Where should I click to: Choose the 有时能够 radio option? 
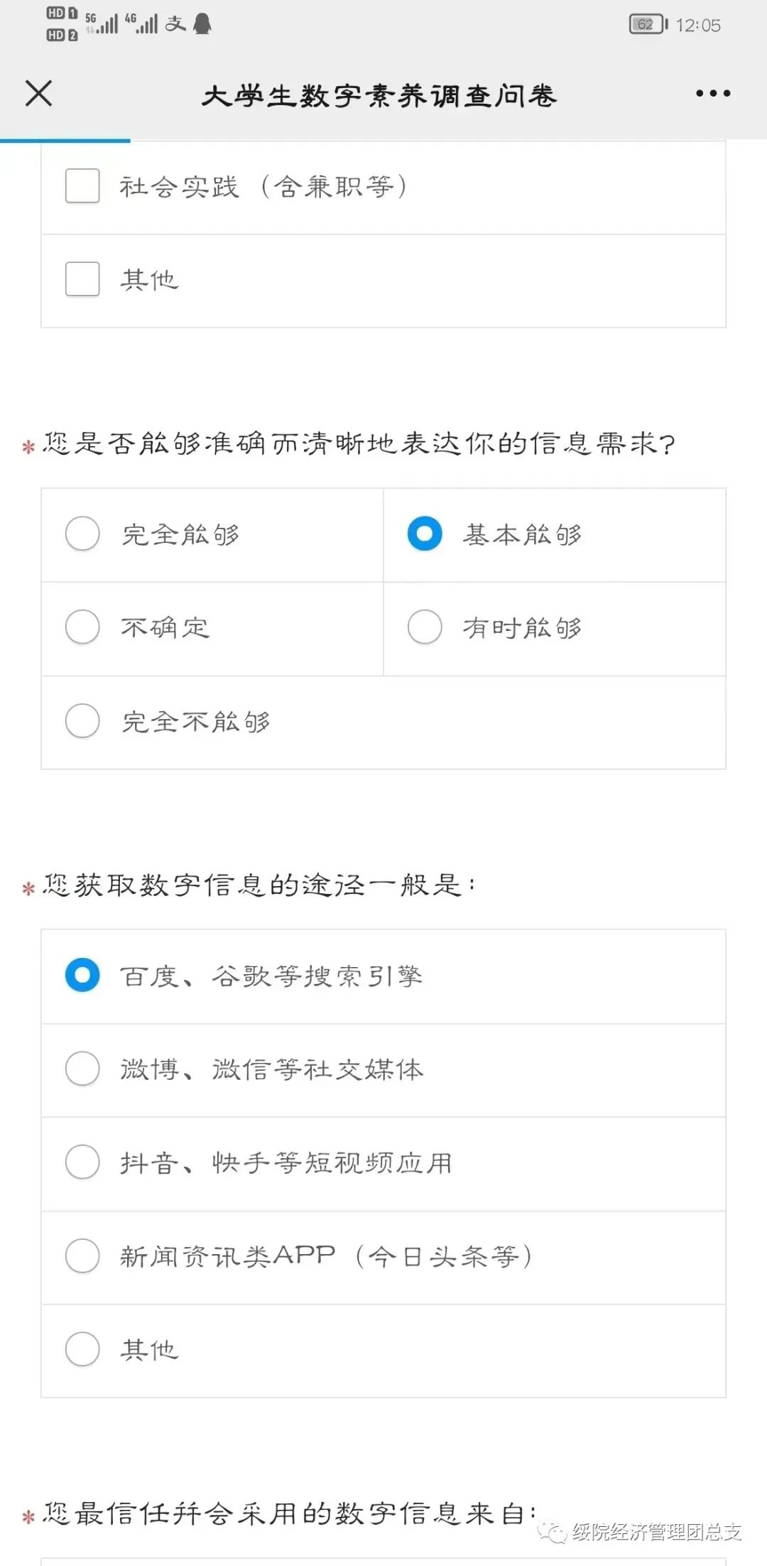tap(425, 627)
